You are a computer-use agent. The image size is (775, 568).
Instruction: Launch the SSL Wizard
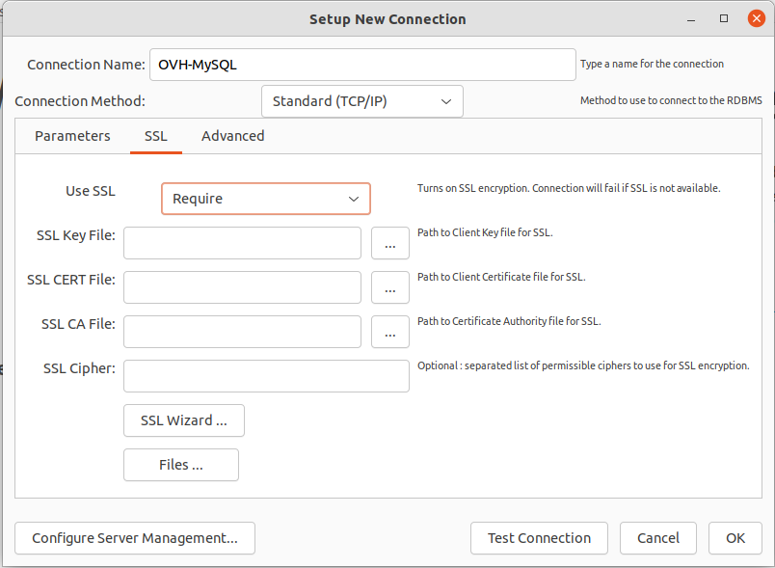(x=183, y=420)
